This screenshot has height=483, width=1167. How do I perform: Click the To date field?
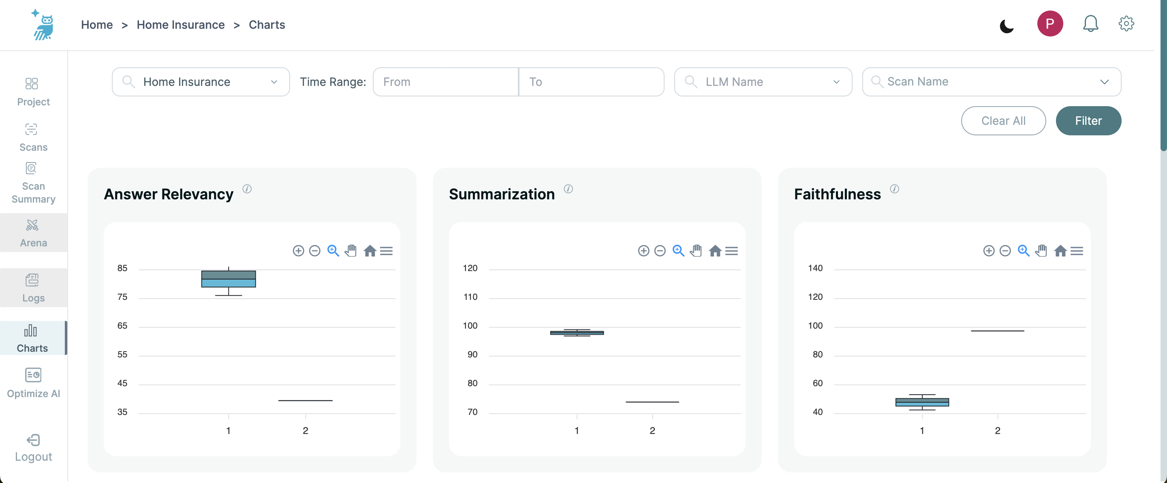point(591,82)
